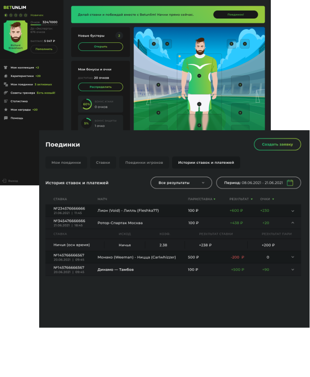Image resolution: width=310 pixels, height=377 pixels.
Task: Click the whistle icon beside Советы тренера
Action: (x=6, y=93)
